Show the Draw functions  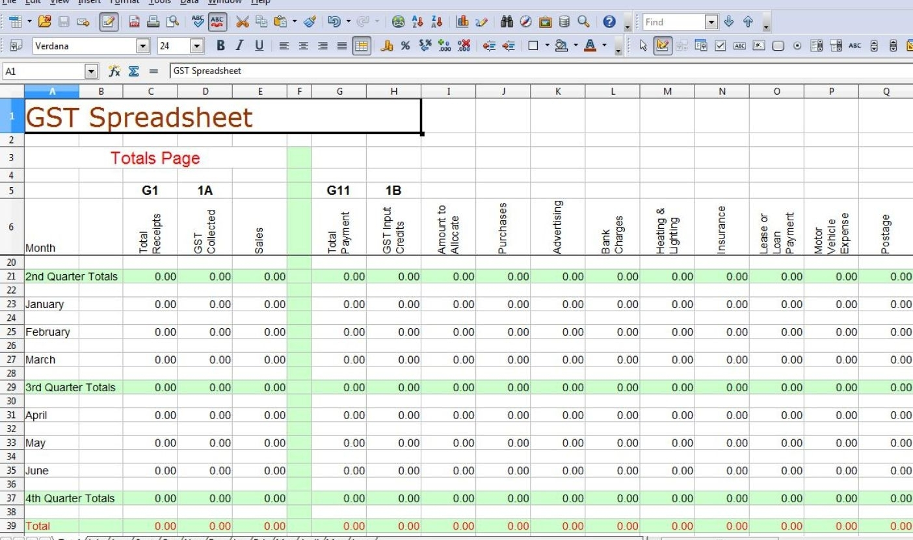[482, 22]
